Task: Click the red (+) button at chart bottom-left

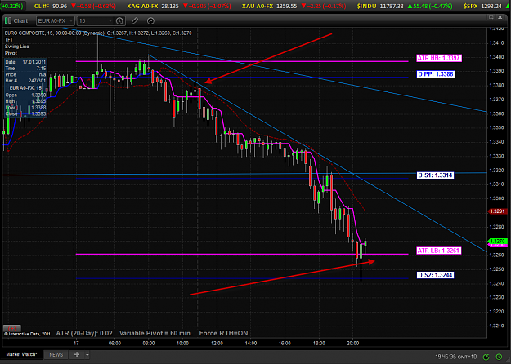Action: click(x=12, y=328)
